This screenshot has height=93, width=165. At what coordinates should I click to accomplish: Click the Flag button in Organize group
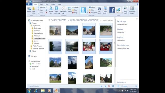pyautogui.click(x=75, y=13)
